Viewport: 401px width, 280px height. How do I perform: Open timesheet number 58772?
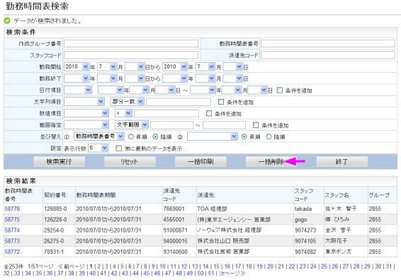pyautogui.click(x=12, y=252)
